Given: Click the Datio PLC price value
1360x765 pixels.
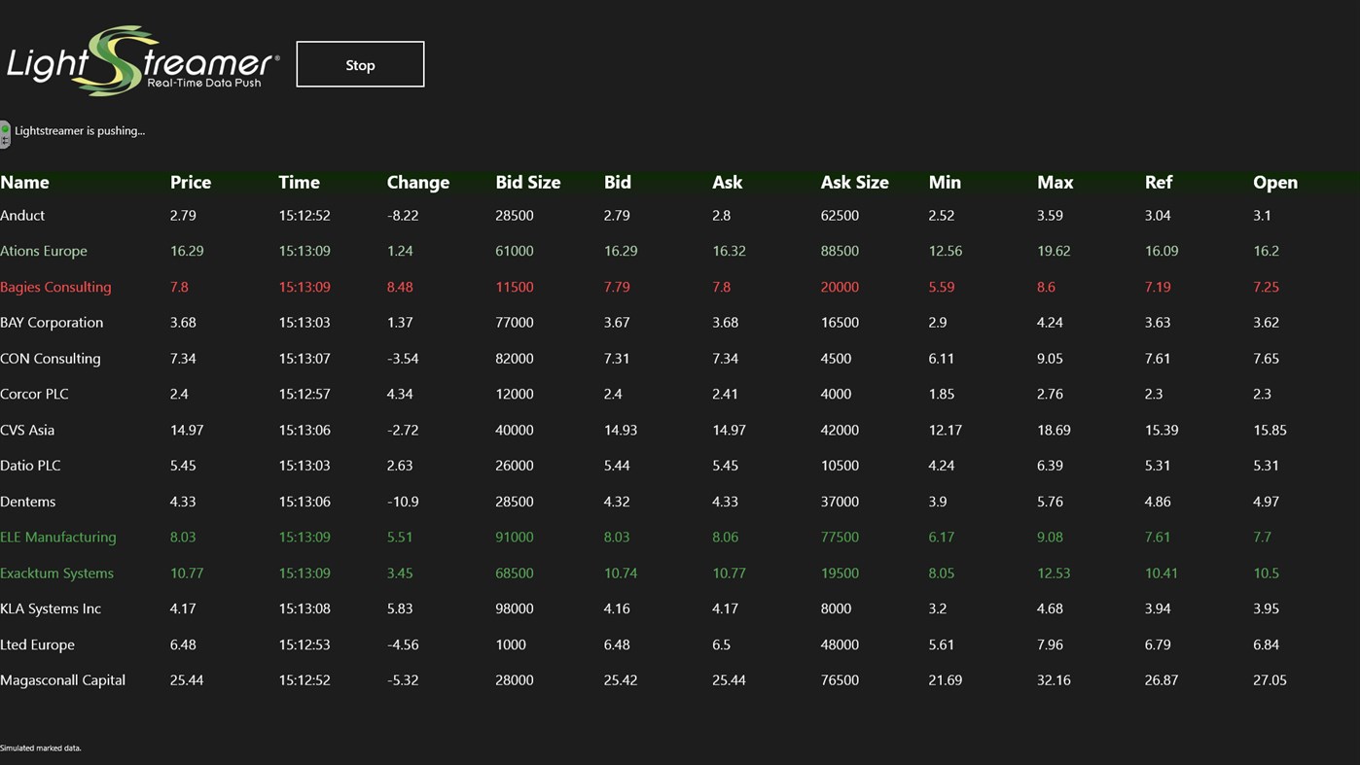Looking at the screenshot, I should [183, 466].
